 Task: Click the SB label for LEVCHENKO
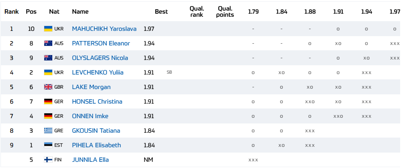[169, 73]
